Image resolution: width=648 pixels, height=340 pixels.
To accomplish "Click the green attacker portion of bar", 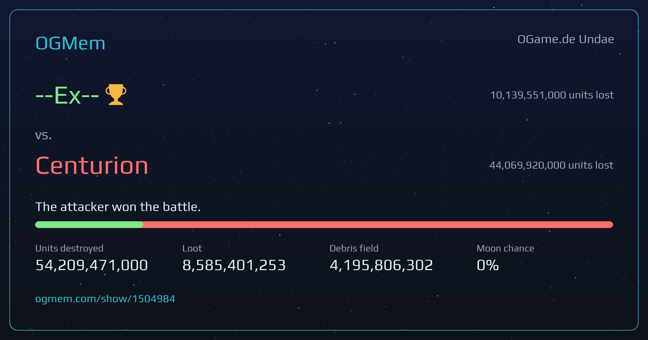I will tap(89, 225).
